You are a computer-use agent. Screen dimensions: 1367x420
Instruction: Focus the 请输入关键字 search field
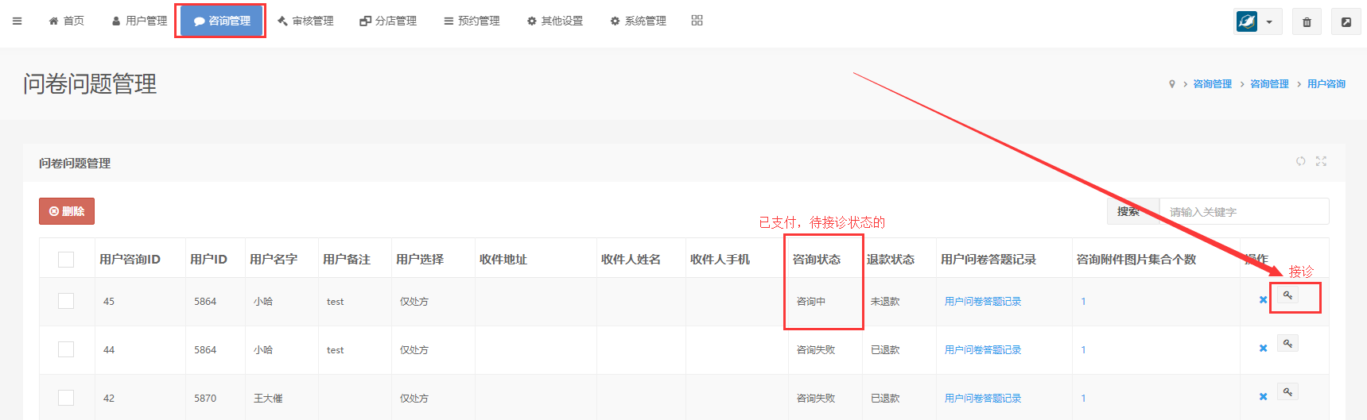(1244, 211)
